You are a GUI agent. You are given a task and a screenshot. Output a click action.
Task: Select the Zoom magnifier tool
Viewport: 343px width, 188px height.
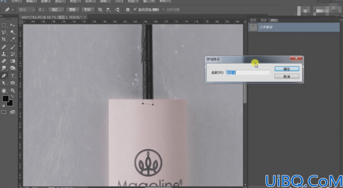13,91
